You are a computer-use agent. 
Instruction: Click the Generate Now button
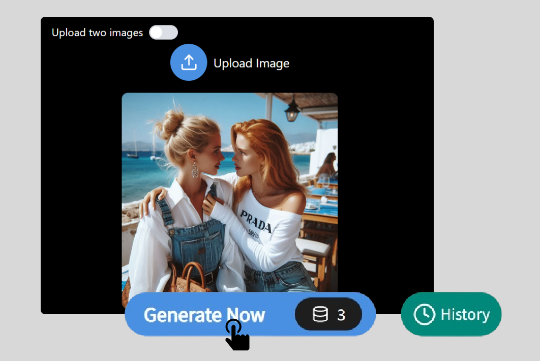[x=250, y=314]
